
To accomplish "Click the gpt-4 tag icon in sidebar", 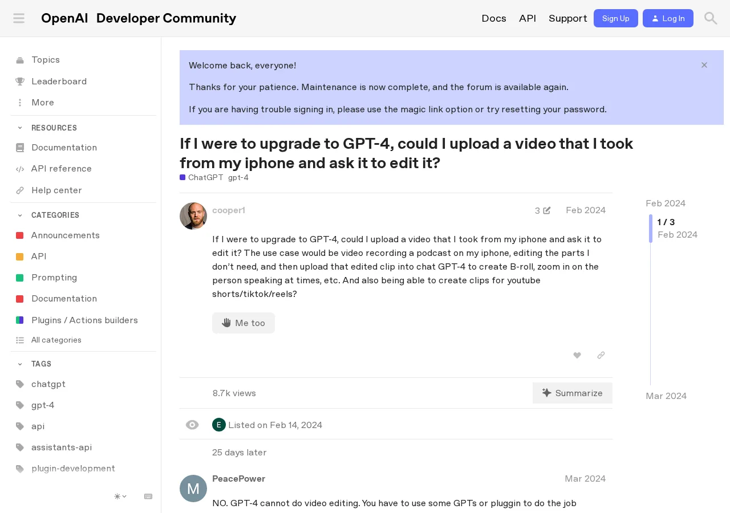I will point(20,405).
